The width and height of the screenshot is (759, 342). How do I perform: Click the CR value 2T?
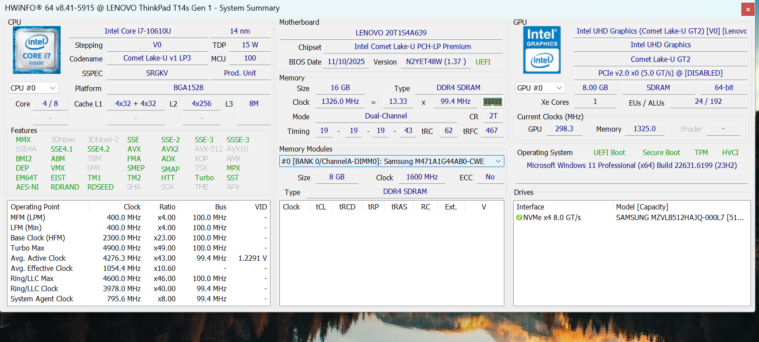coord(493,116)
